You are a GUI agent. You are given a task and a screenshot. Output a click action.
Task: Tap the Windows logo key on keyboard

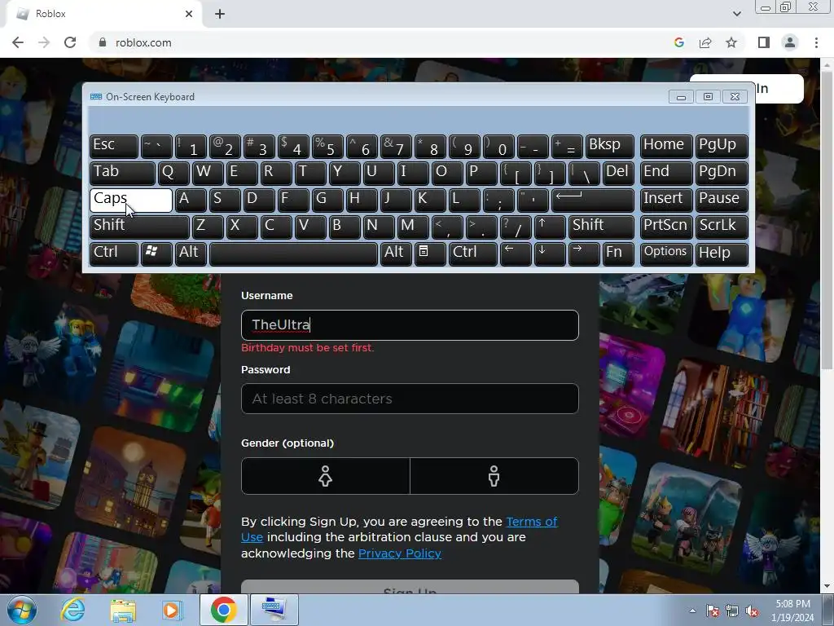coord(156,253)
